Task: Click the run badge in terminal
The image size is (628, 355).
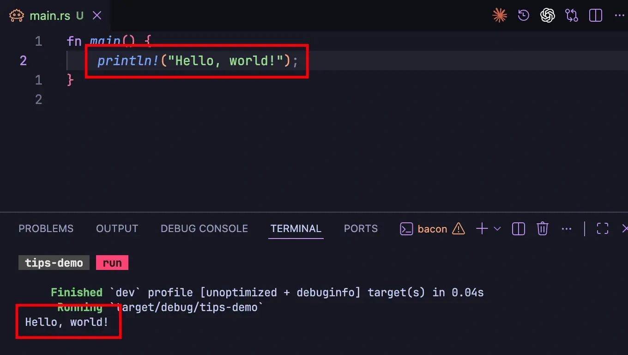Action: pyautogui.click(x=112, y=263)
